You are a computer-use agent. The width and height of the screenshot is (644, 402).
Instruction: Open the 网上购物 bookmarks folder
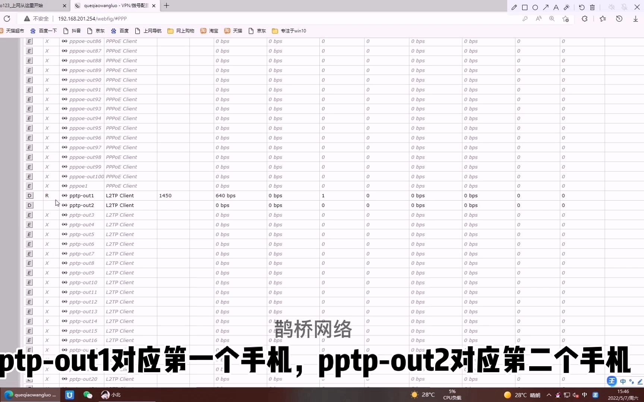click(x=180, y=31)
